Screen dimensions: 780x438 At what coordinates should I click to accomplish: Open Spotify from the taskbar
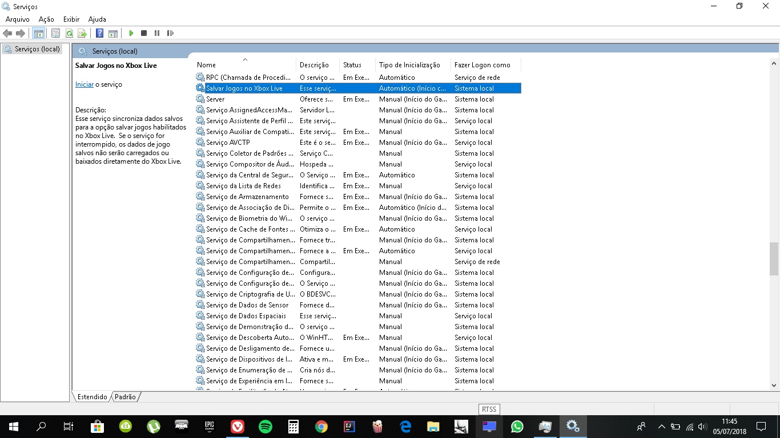tap(266, 427)
